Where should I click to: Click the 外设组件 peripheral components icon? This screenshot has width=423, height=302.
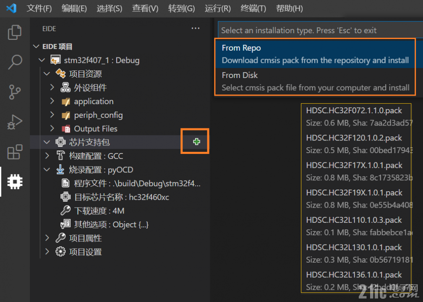(x=65, y=87)
